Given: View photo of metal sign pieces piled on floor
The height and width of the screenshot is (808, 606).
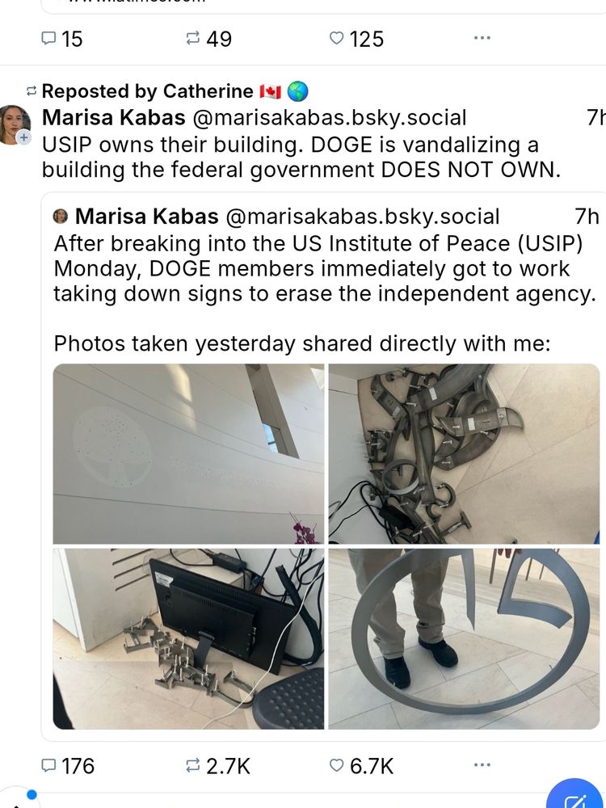Looking at the screenshot, I should pos(464,454).
